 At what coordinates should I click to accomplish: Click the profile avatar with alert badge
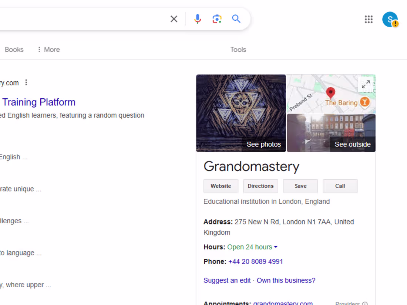click(390, 20)
